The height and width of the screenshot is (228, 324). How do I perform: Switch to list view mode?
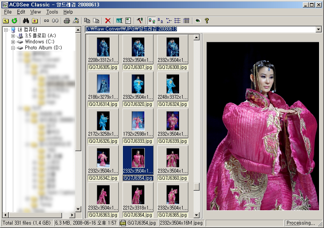(177, 21)
